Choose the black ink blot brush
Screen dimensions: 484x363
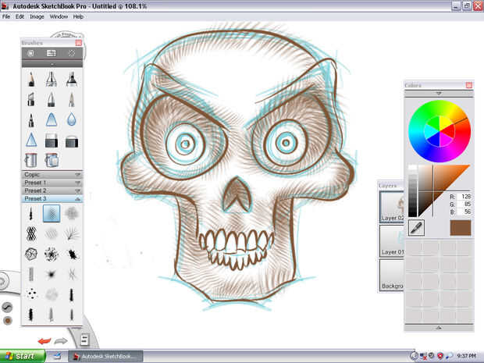73,254
